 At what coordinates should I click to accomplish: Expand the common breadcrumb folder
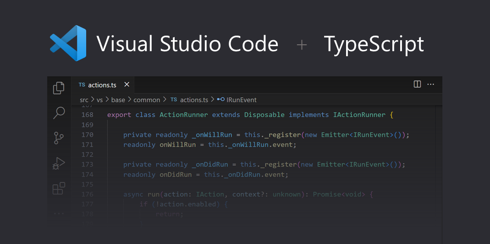147,100
